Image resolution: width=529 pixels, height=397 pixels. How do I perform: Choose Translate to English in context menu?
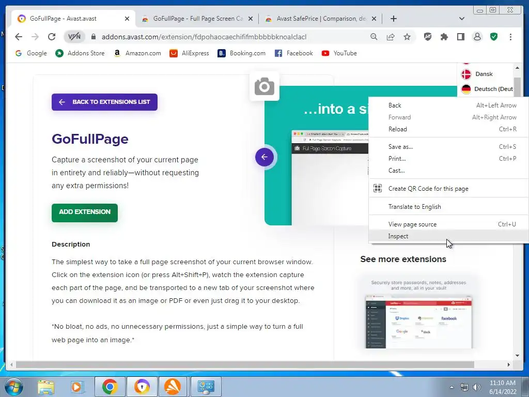449,207
